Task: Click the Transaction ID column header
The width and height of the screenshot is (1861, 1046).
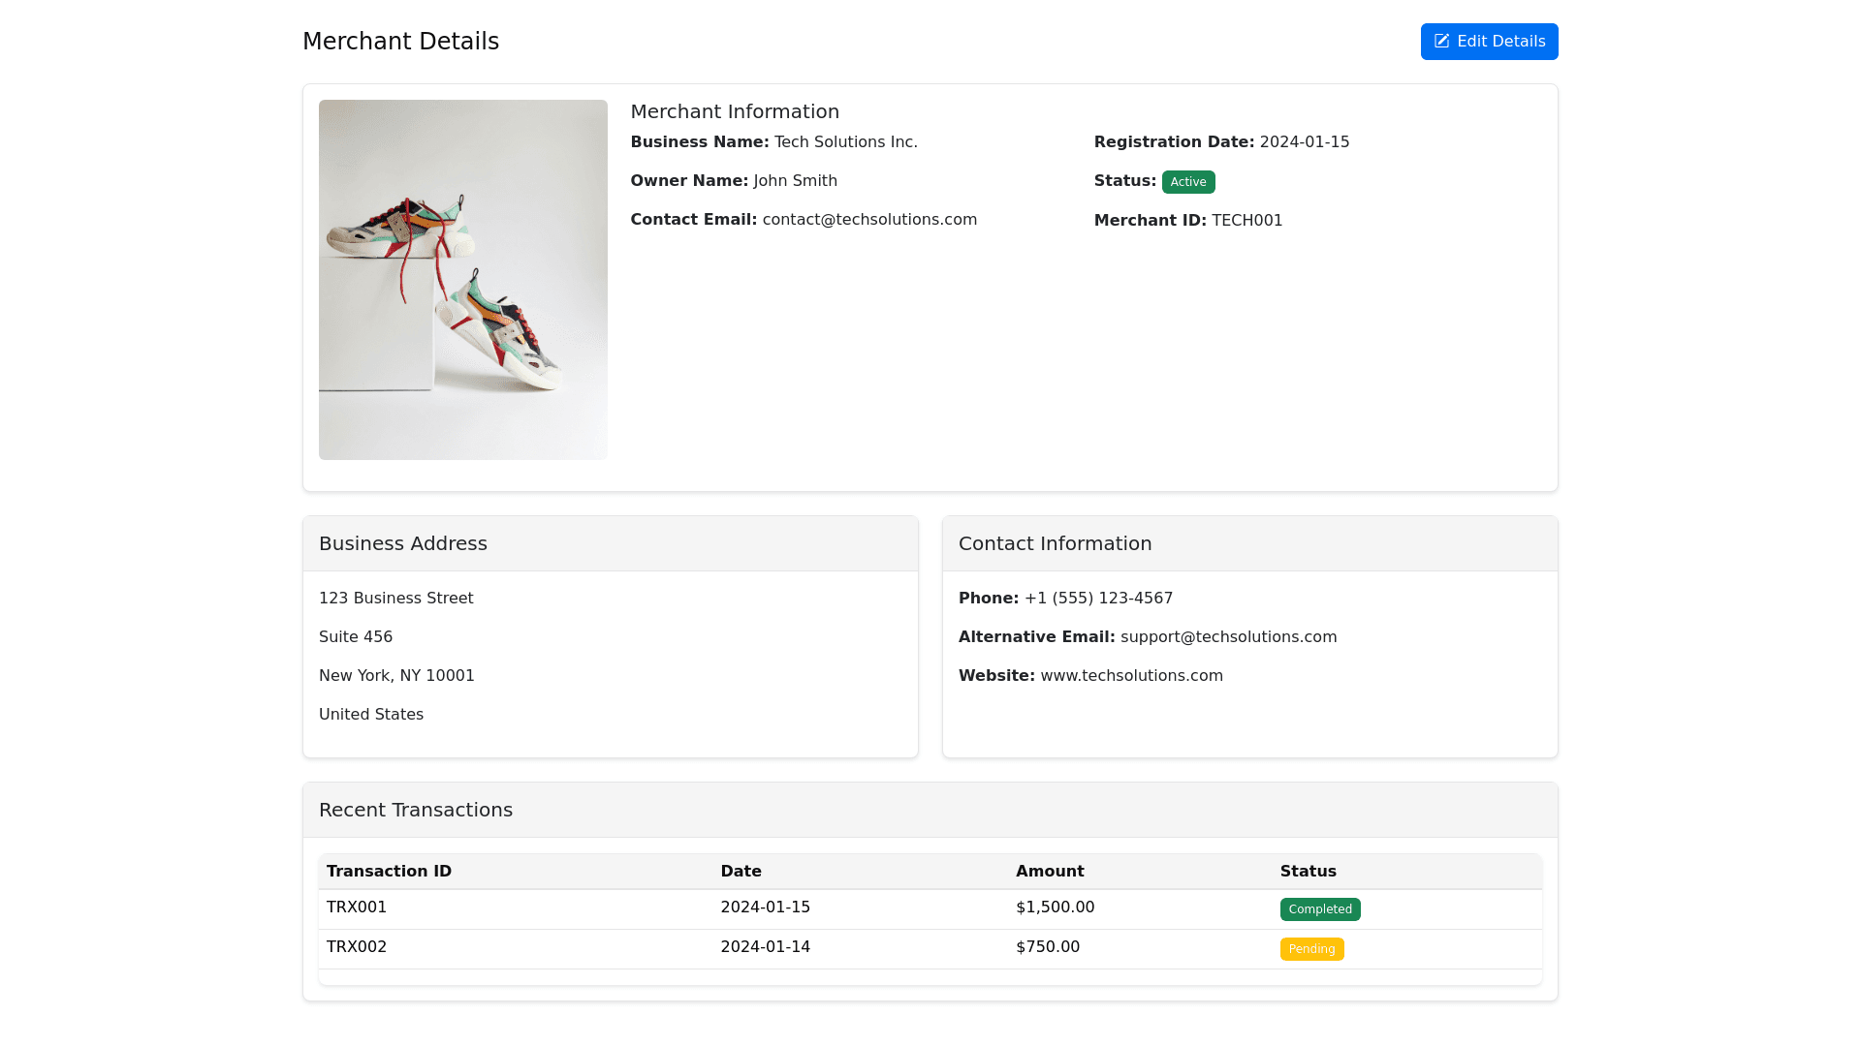Action: pyautogui.click(x=389, y=872)
